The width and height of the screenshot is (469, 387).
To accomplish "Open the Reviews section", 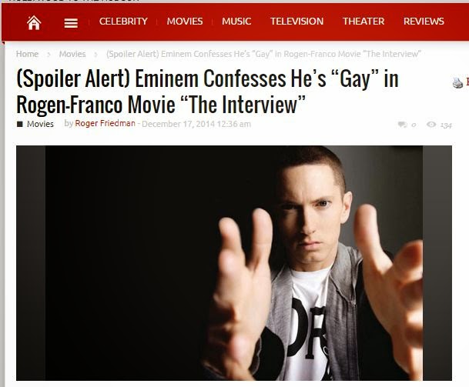I will pyautogui.click(x=424, y=22).
